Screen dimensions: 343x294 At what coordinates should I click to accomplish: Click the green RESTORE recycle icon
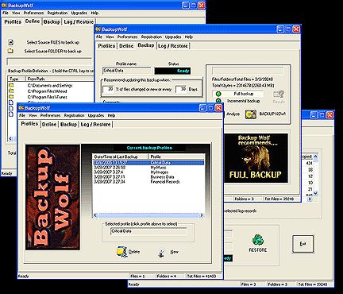coord(258,240)
